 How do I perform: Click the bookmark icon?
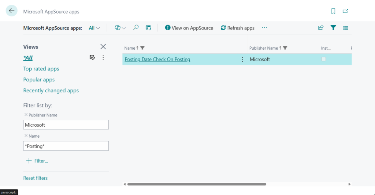(333, 11)
